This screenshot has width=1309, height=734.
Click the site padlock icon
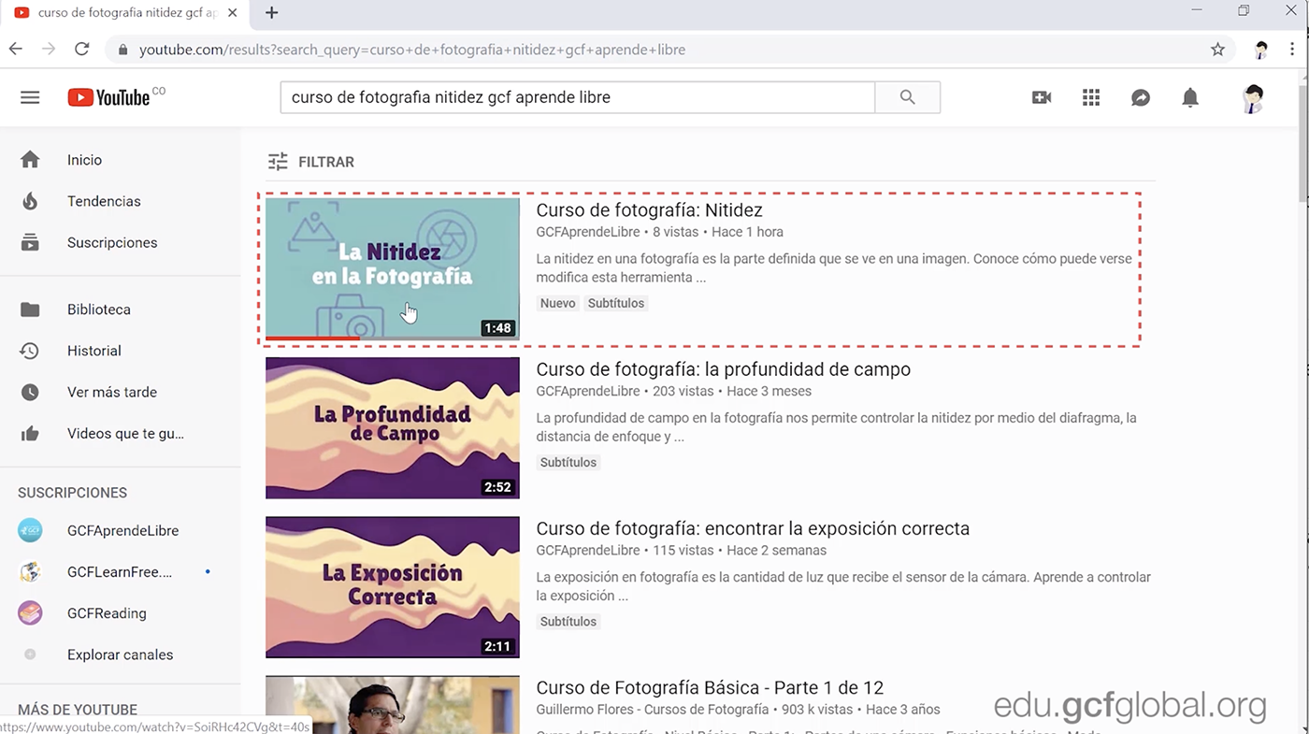pos(122,50)
